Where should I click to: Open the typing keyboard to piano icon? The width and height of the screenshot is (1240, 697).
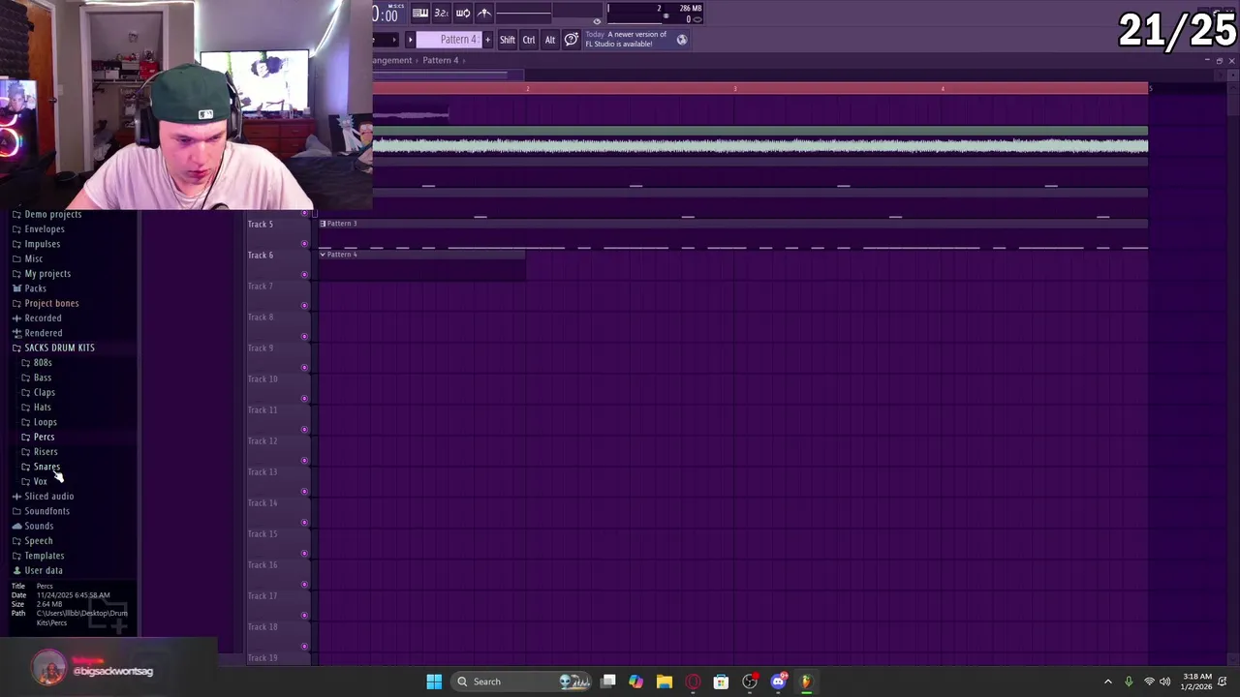[x=419, y=13]
